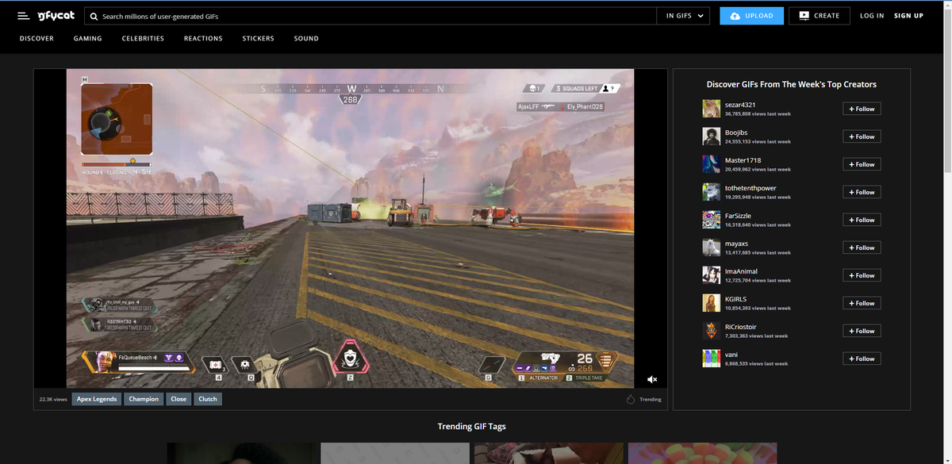Open Master1718's avatar
Image resolution: width=952 pixels, height=464 pixels.
[711, 164]
